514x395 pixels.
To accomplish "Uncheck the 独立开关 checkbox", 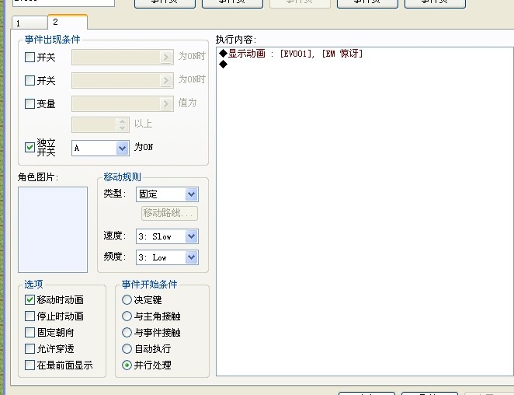I will pos(30,147).
